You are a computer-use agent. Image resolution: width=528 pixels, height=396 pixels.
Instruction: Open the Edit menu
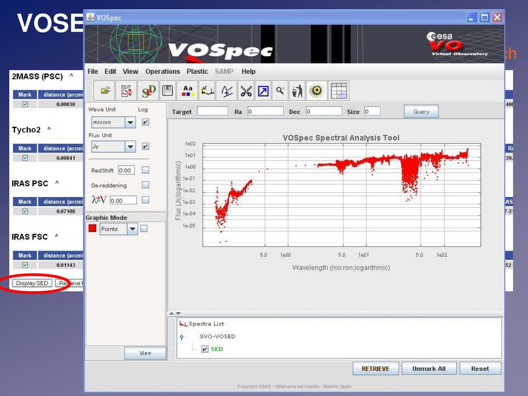(110, 71)
